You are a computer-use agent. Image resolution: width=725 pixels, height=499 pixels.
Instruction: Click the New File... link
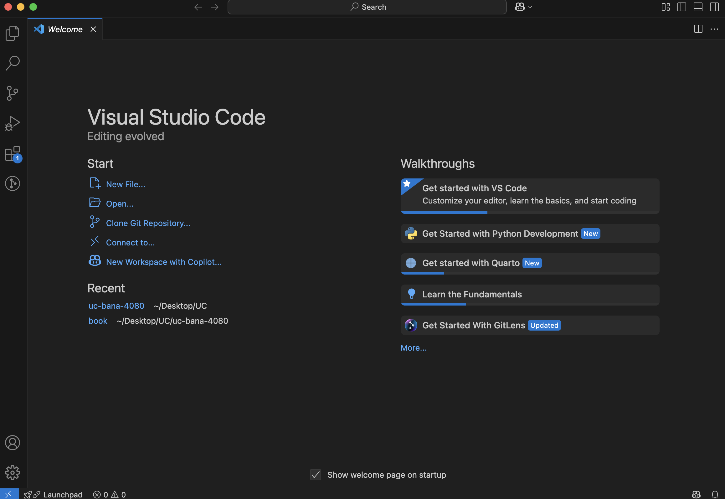coord(126,184)
